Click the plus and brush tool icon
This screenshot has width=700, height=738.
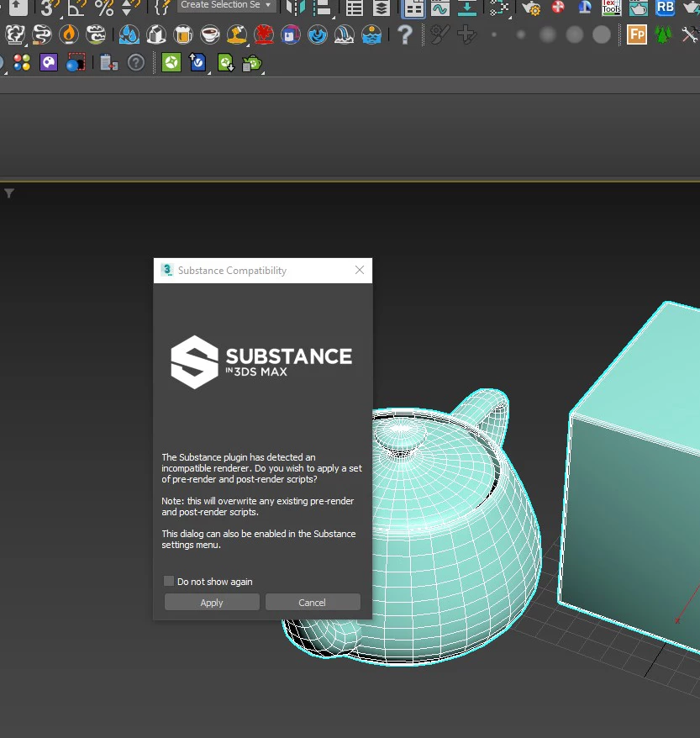[x=466, y=34]
